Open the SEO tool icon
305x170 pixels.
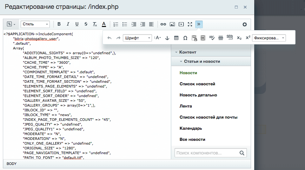230,37
